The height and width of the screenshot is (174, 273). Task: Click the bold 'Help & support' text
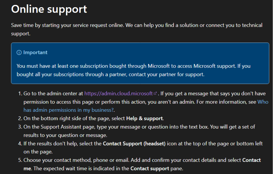pyautogui.click(x=144, y=118)
